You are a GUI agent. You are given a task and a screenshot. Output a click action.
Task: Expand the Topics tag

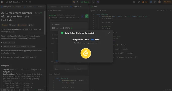pos(12,25)
